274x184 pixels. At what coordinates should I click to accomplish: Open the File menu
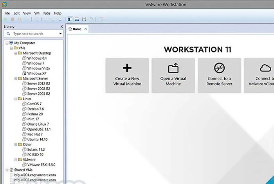coord(7,13)
